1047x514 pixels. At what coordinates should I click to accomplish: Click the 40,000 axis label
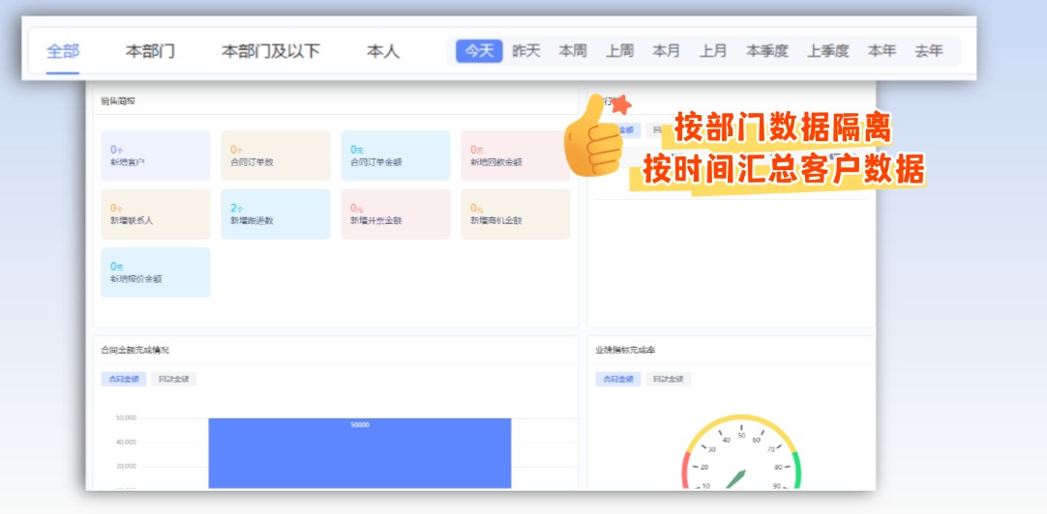(126, 442)
